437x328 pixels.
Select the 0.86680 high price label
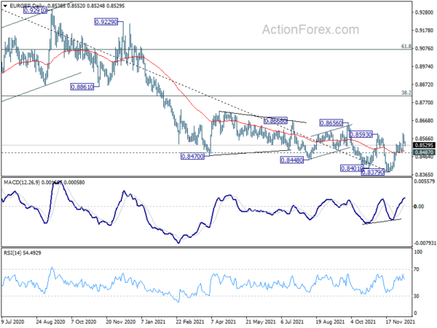pyautogui.click(x=275, y=121)
